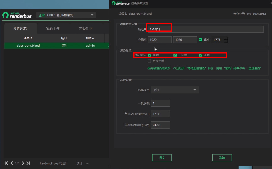This screenshot has width=272, height=169.
Task: Click RaySyncProxy[电信] in status bar
Action: pyautogui.click(x=53, y=163)
